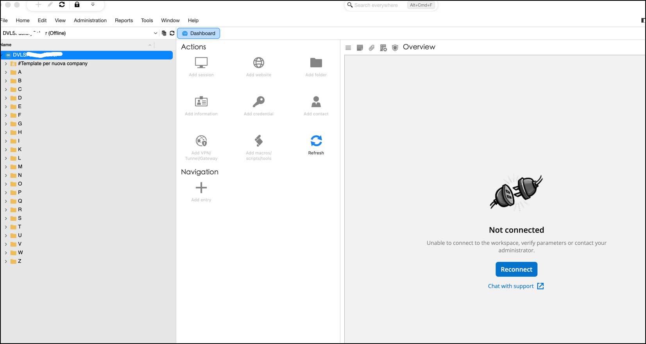Click the Add macros/scripts/tools icon
Image resolution: width=646 pixels, height=344 pixels.
(259, 141)
